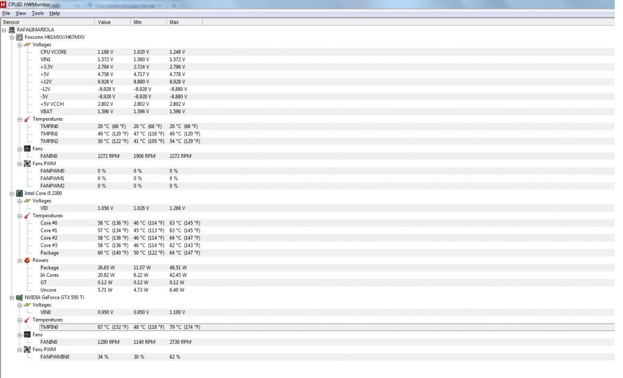The height and width of the screenshot is (378, 623).
Task: Collapse the Fans group under Foxconn
Action: [19, 148]
